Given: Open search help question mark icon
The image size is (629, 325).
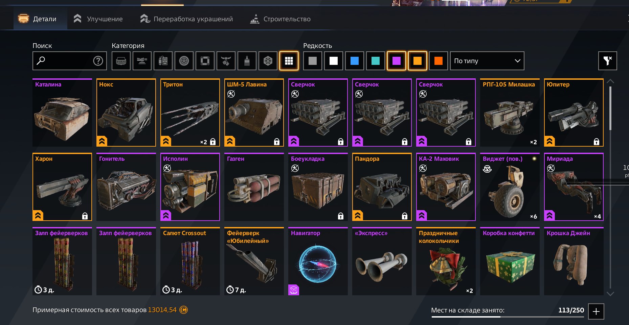Looking at the screenshot, I should point(98,61).
